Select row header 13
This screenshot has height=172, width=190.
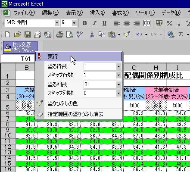pos(8,152)
